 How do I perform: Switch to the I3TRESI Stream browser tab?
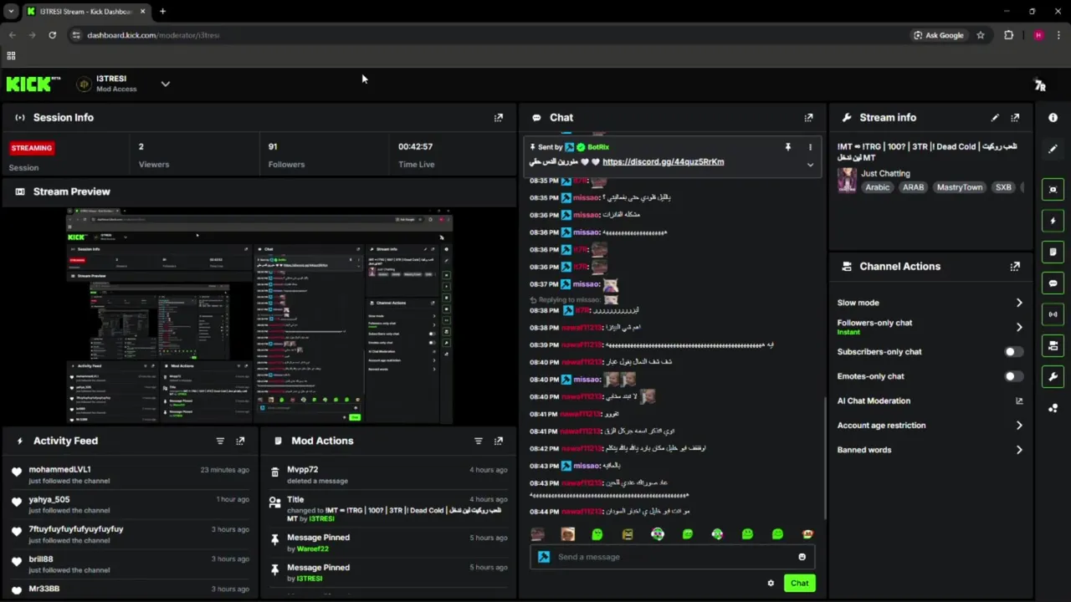pos(86,12)
